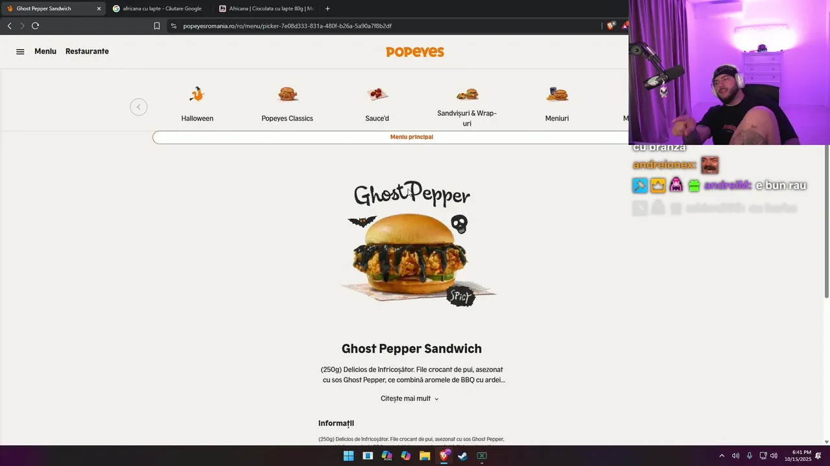Expand description with Citește mai mult
830x466 pixels.
(x=410, y=399)
